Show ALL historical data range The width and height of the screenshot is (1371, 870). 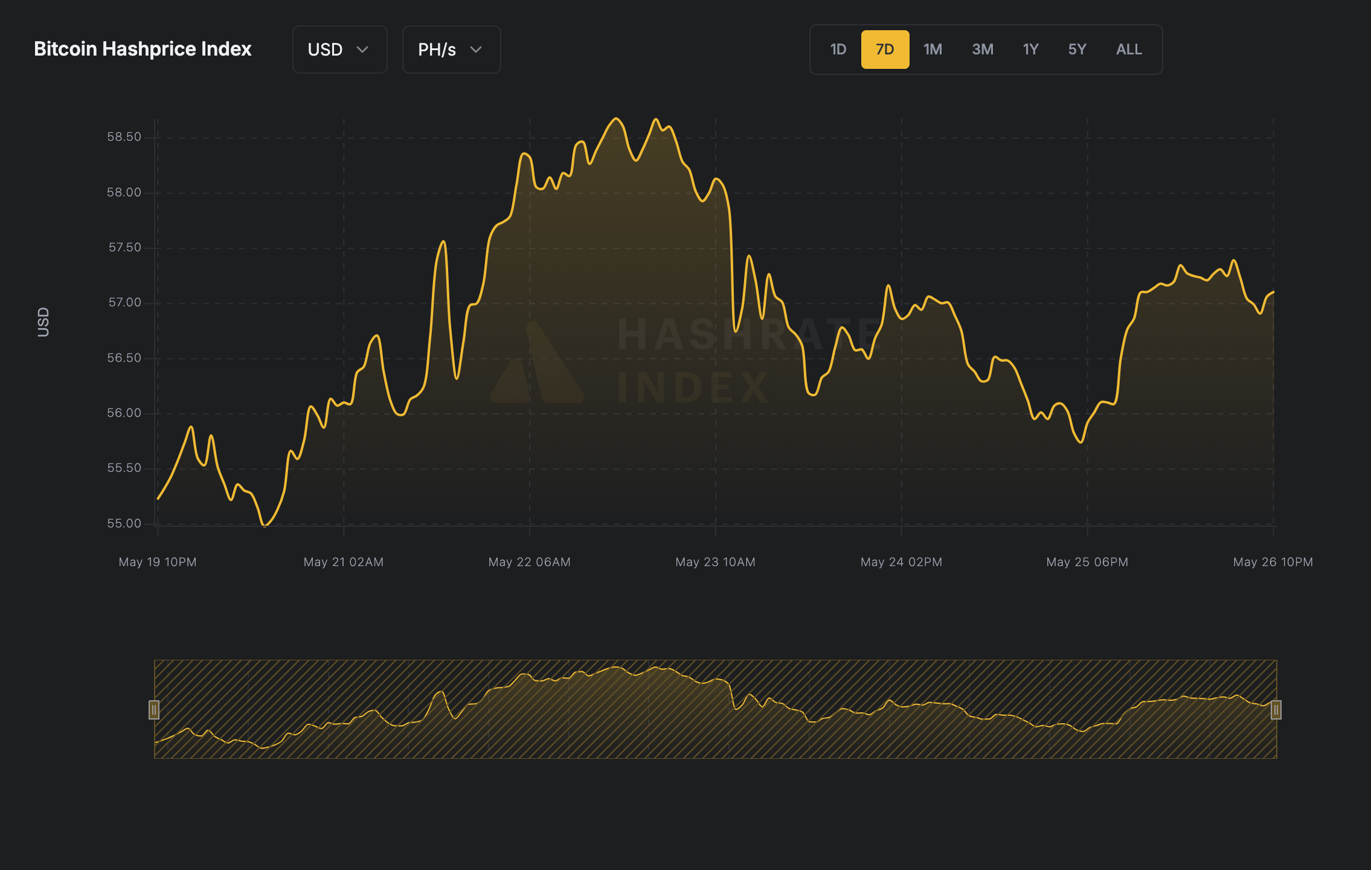coord(1128,50)
